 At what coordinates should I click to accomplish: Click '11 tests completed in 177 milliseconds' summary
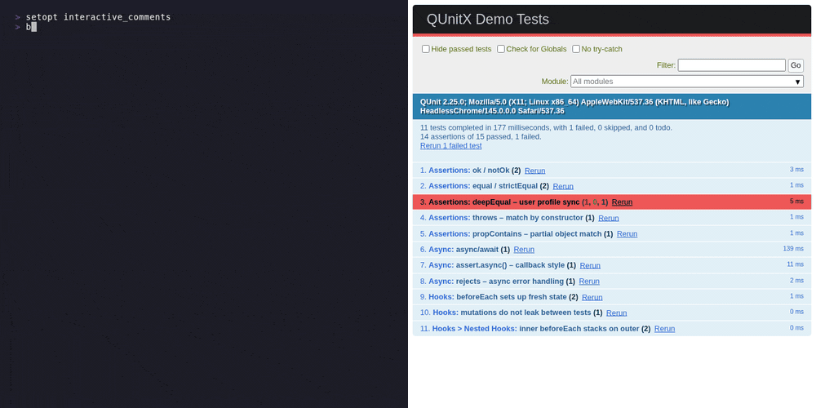546,127
